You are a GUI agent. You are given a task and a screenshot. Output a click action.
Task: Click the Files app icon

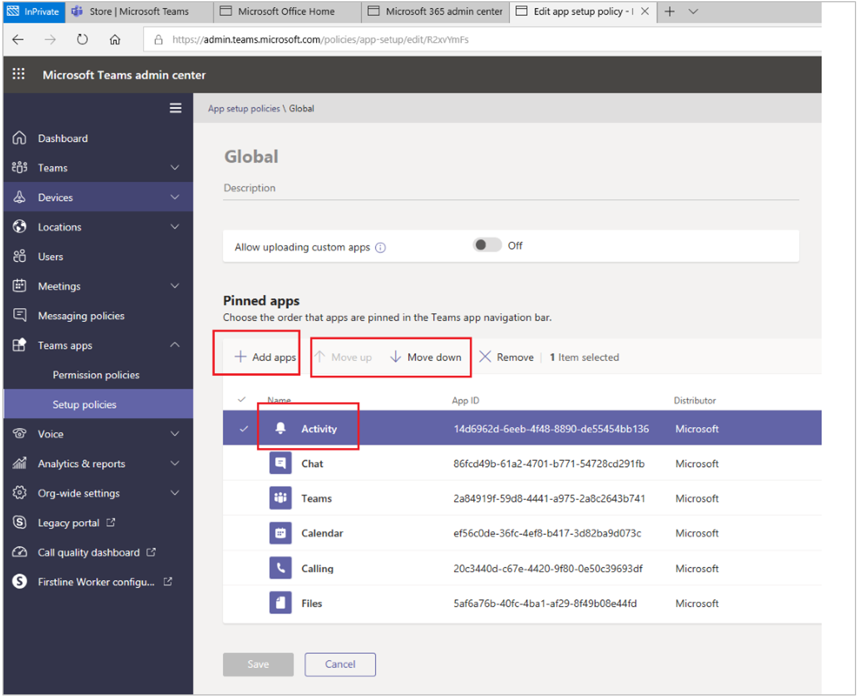(281, 603)
